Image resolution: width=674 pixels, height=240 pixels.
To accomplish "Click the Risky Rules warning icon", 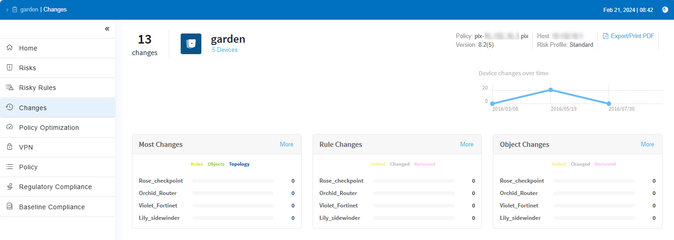I will coord(9,87).
